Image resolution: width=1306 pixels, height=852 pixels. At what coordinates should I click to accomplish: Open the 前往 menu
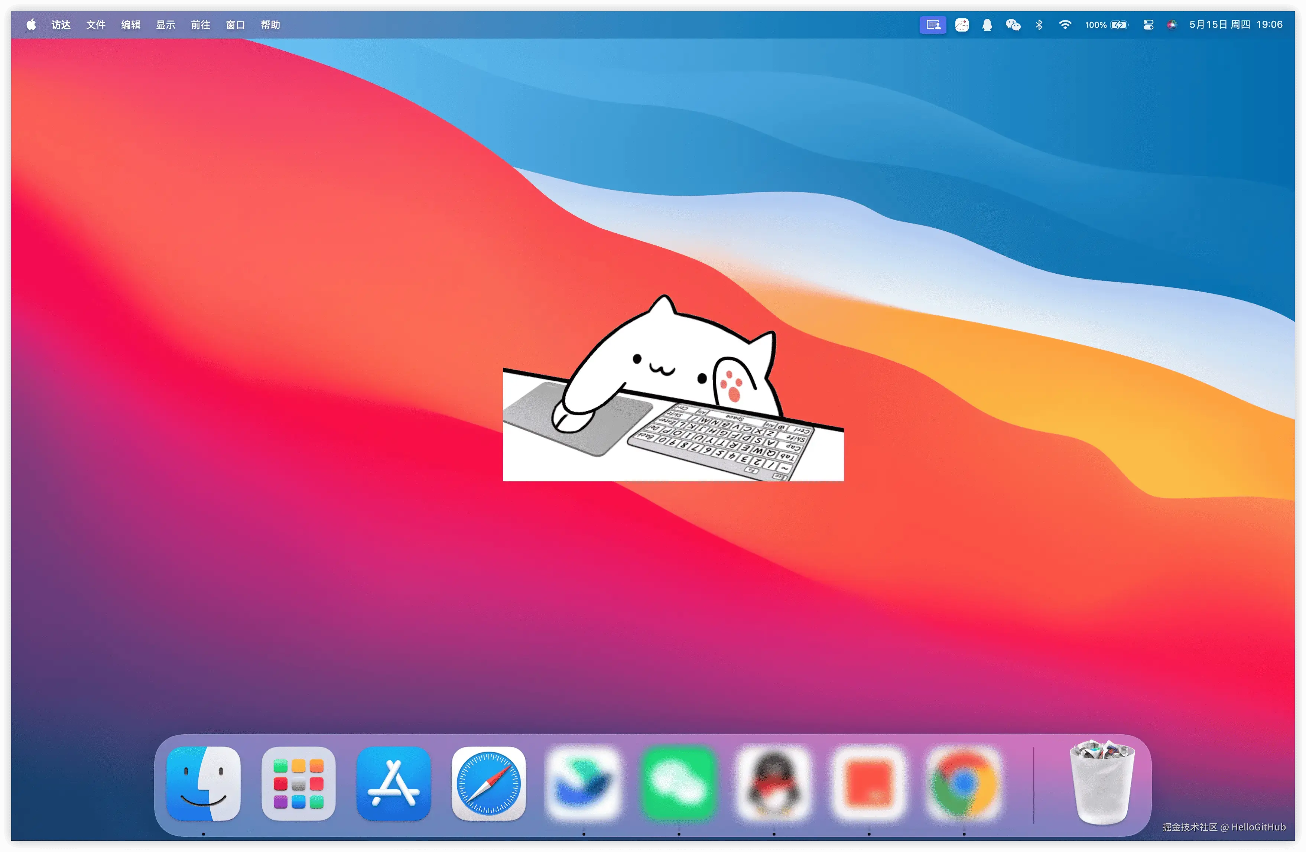(x=200, y=25)
